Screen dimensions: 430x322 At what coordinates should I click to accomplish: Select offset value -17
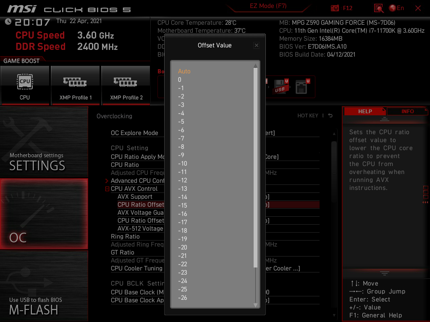point(182,222)
